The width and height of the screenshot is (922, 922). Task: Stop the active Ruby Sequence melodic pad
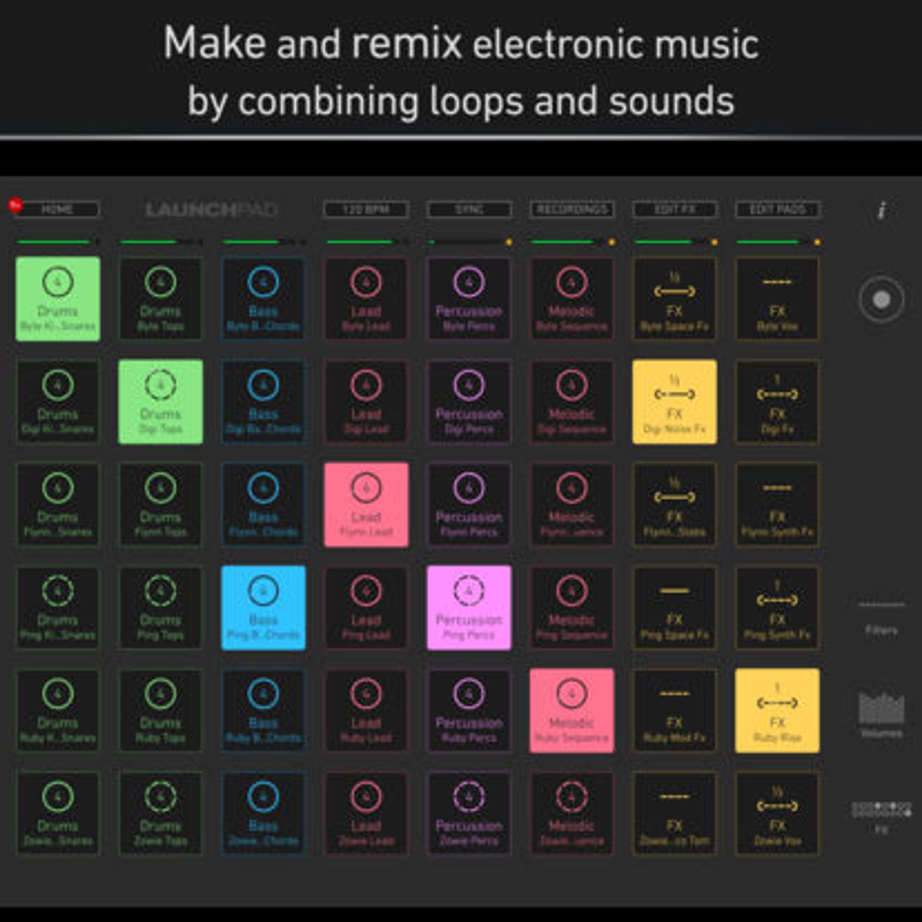(572, 711)
